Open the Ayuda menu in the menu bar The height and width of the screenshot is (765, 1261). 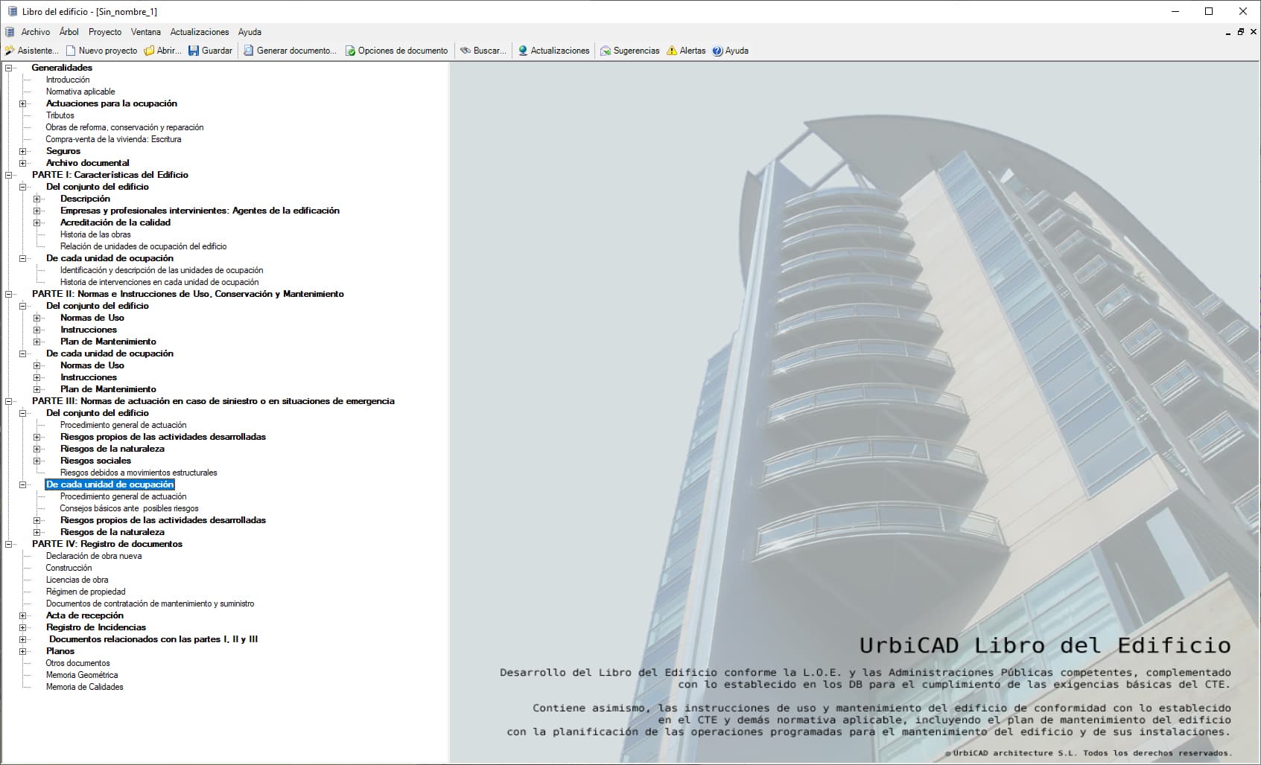[250, 32]
